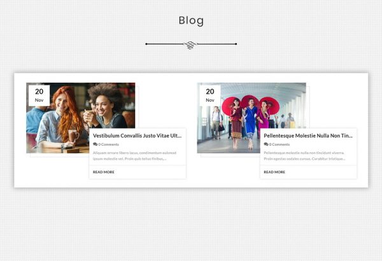Select excerpt text starting 'Aliquam ornare libero'

coord(134,156)
